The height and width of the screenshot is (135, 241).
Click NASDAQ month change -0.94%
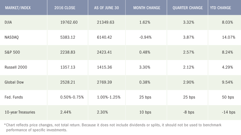pyautogui.click(x=145, y=37)
